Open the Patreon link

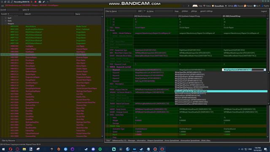(x=248, y=5)
